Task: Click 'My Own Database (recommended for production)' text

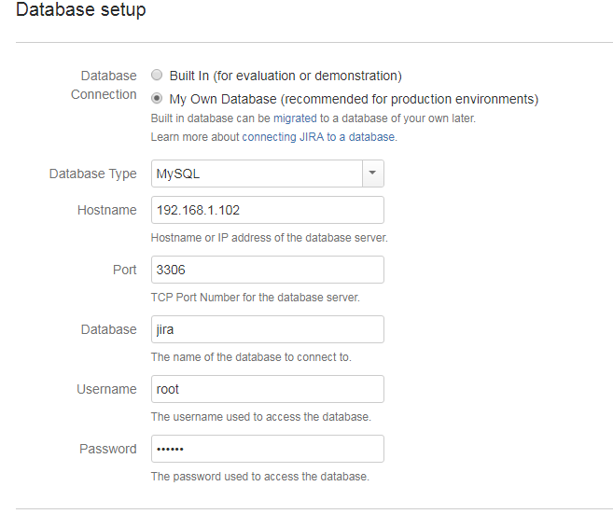Action: [354, 99]
